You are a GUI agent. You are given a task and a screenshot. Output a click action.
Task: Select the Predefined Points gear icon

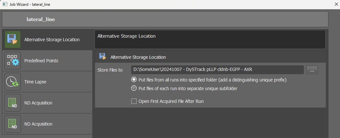point(13,61)
